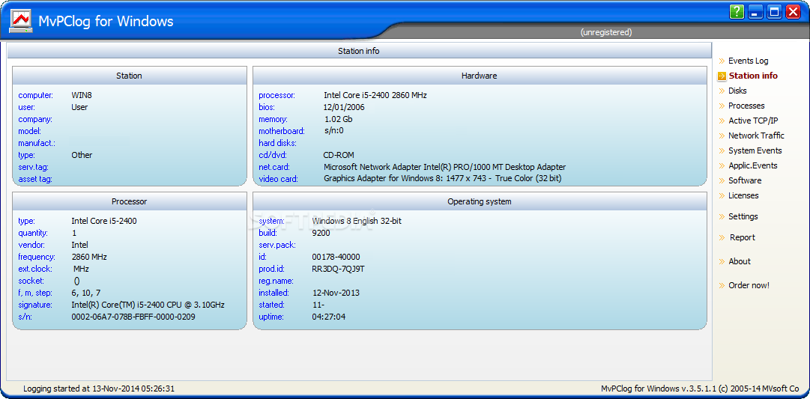Click the Station panel header
This screenshot has height=399, width=810.
tap(129, 76)
